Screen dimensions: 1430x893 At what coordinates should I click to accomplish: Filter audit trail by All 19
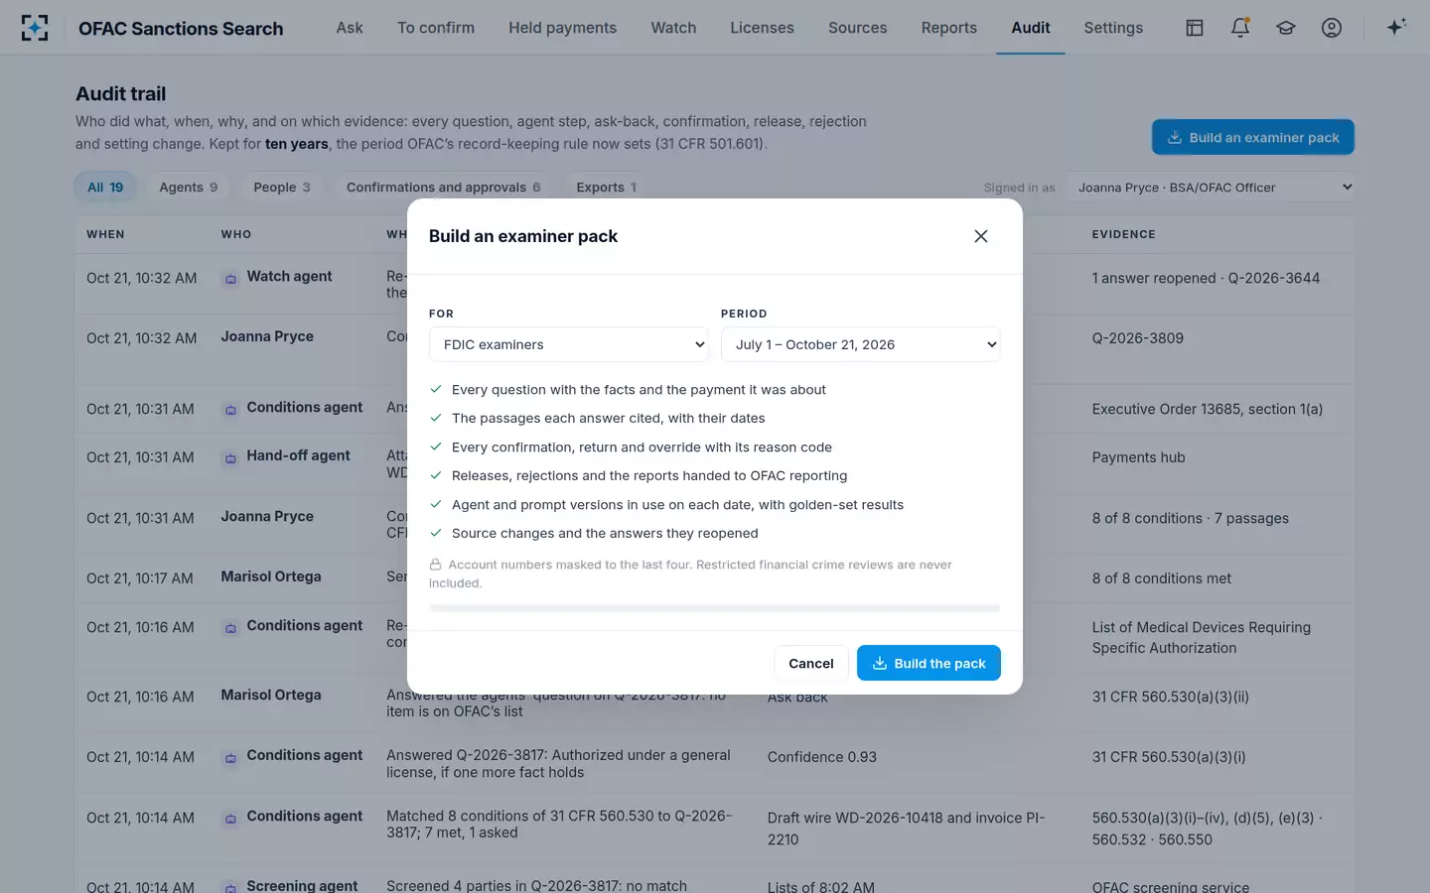coord(105,188)
